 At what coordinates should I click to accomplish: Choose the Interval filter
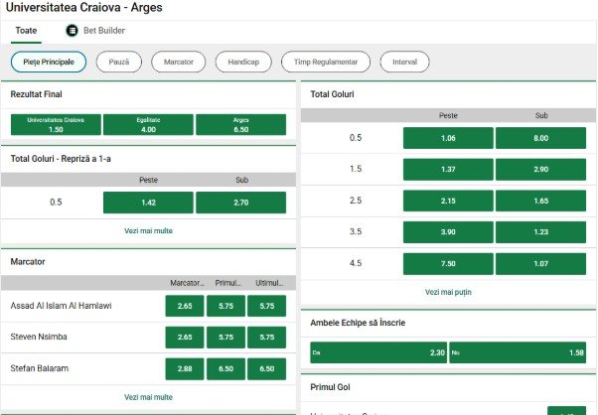[404, 62]
